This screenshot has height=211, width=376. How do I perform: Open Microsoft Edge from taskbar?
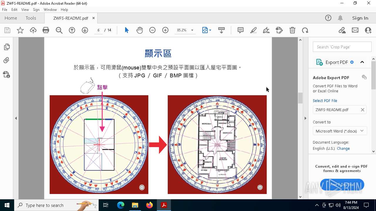121,205
